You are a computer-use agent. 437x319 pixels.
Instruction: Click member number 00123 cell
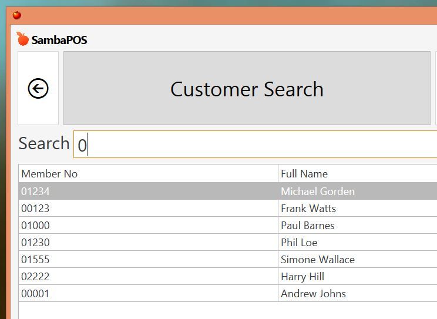(148, 209)
